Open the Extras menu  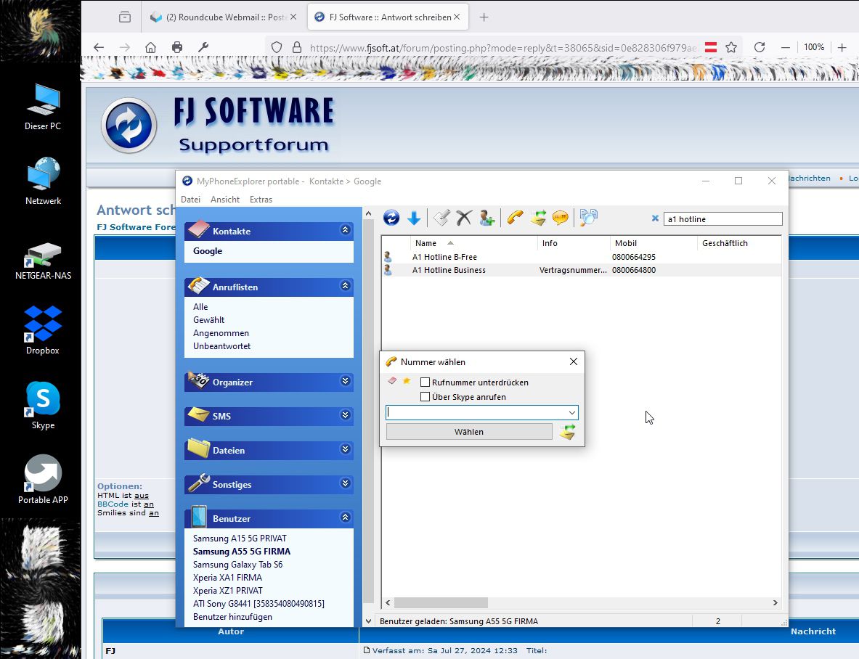[x=261, y=200]
